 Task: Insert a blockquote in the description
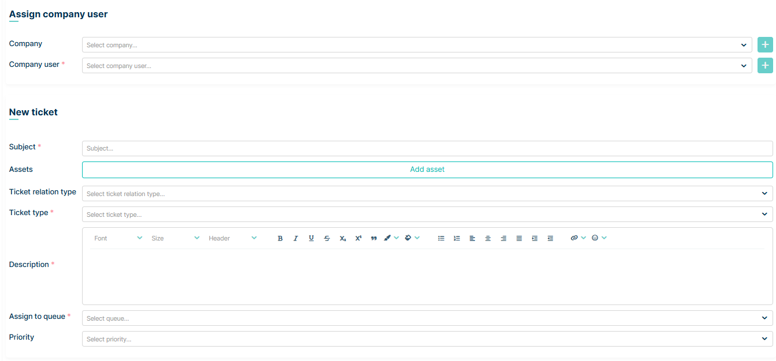pyautogui.click(x=374, y=238)
